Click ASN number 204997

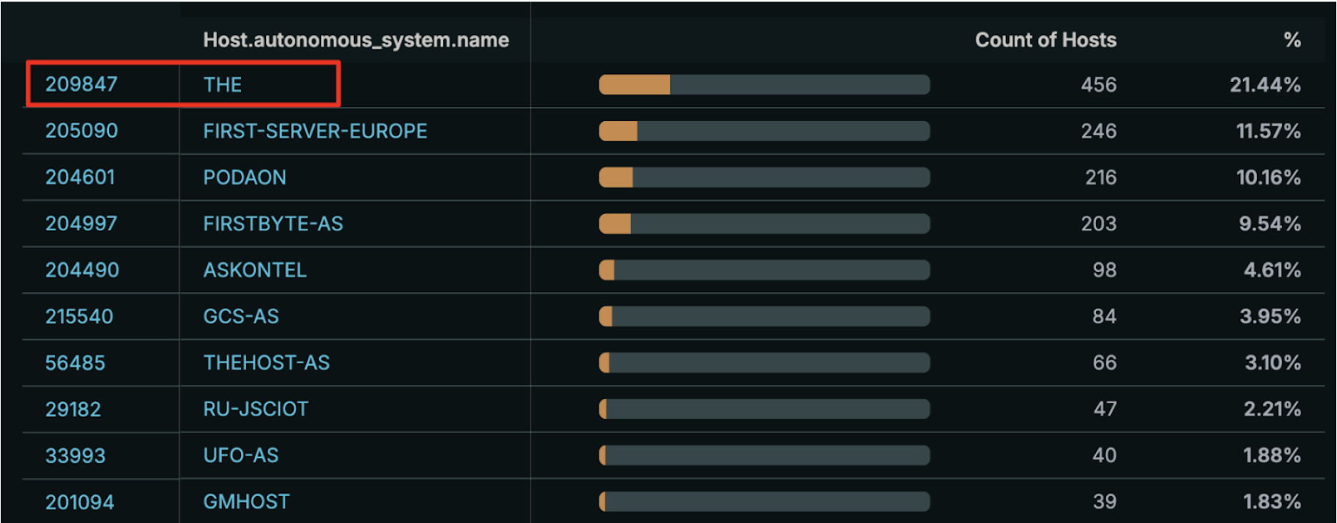coord(81,224)
